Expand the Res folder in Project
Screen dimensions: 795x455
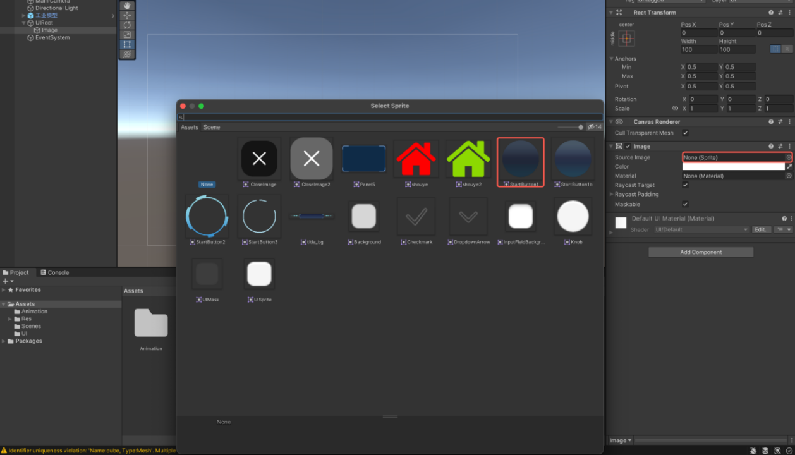pyautogui.click(x=10, y=319)
